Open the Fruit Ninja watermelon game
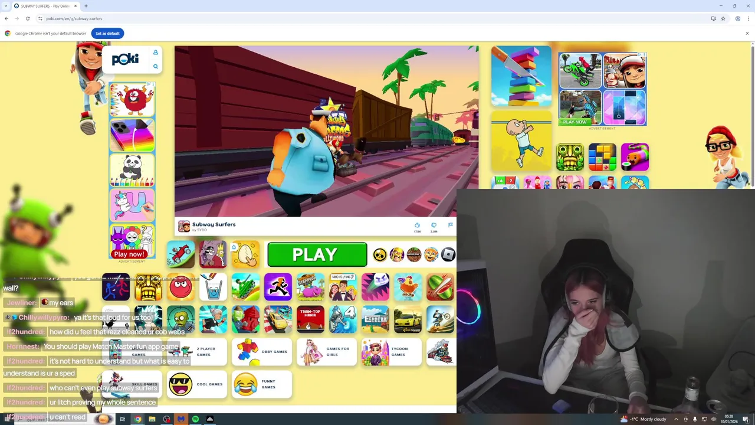The height and width of the screenshot is (425, 755). tap(440, 287)
